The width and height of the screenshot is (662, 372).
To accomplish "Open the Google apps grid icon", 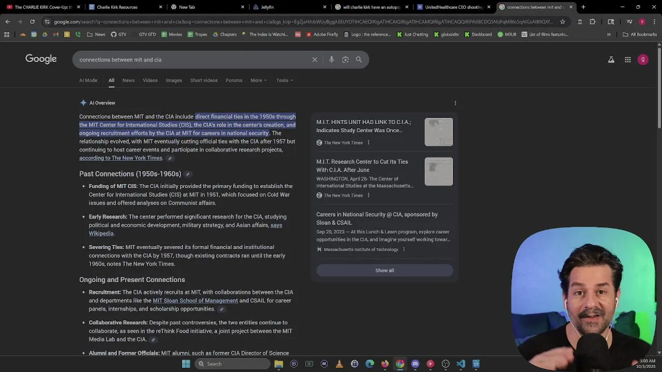I will pyautogui.click(x=628, y=60).
